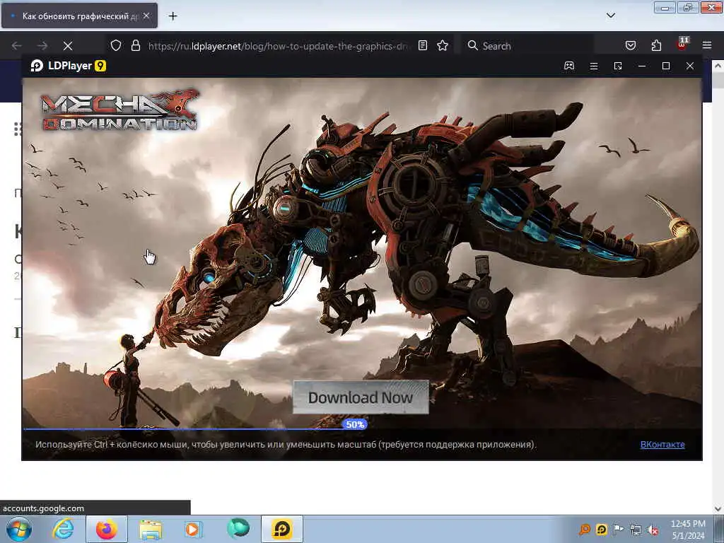Screen dimensions: 724x543
Task: Open Action Center flag tray icon
Action: [618, 529]
